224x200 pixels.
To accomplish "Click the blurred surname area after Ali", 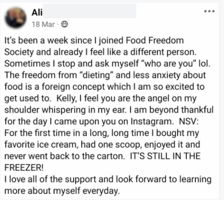I will (89, 11).
